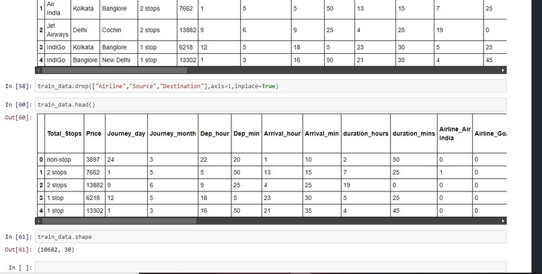Click the price 13882 in the Out[60] table
542x274 pixels.
coord(95,185)
